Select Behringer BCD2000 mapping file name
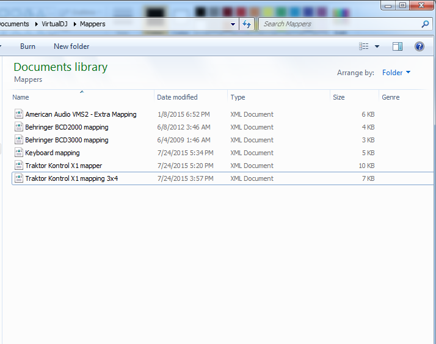 tap(67, 127)
